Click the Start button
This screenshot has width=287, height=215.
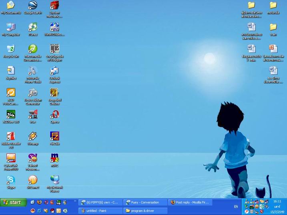click(13, 202)
